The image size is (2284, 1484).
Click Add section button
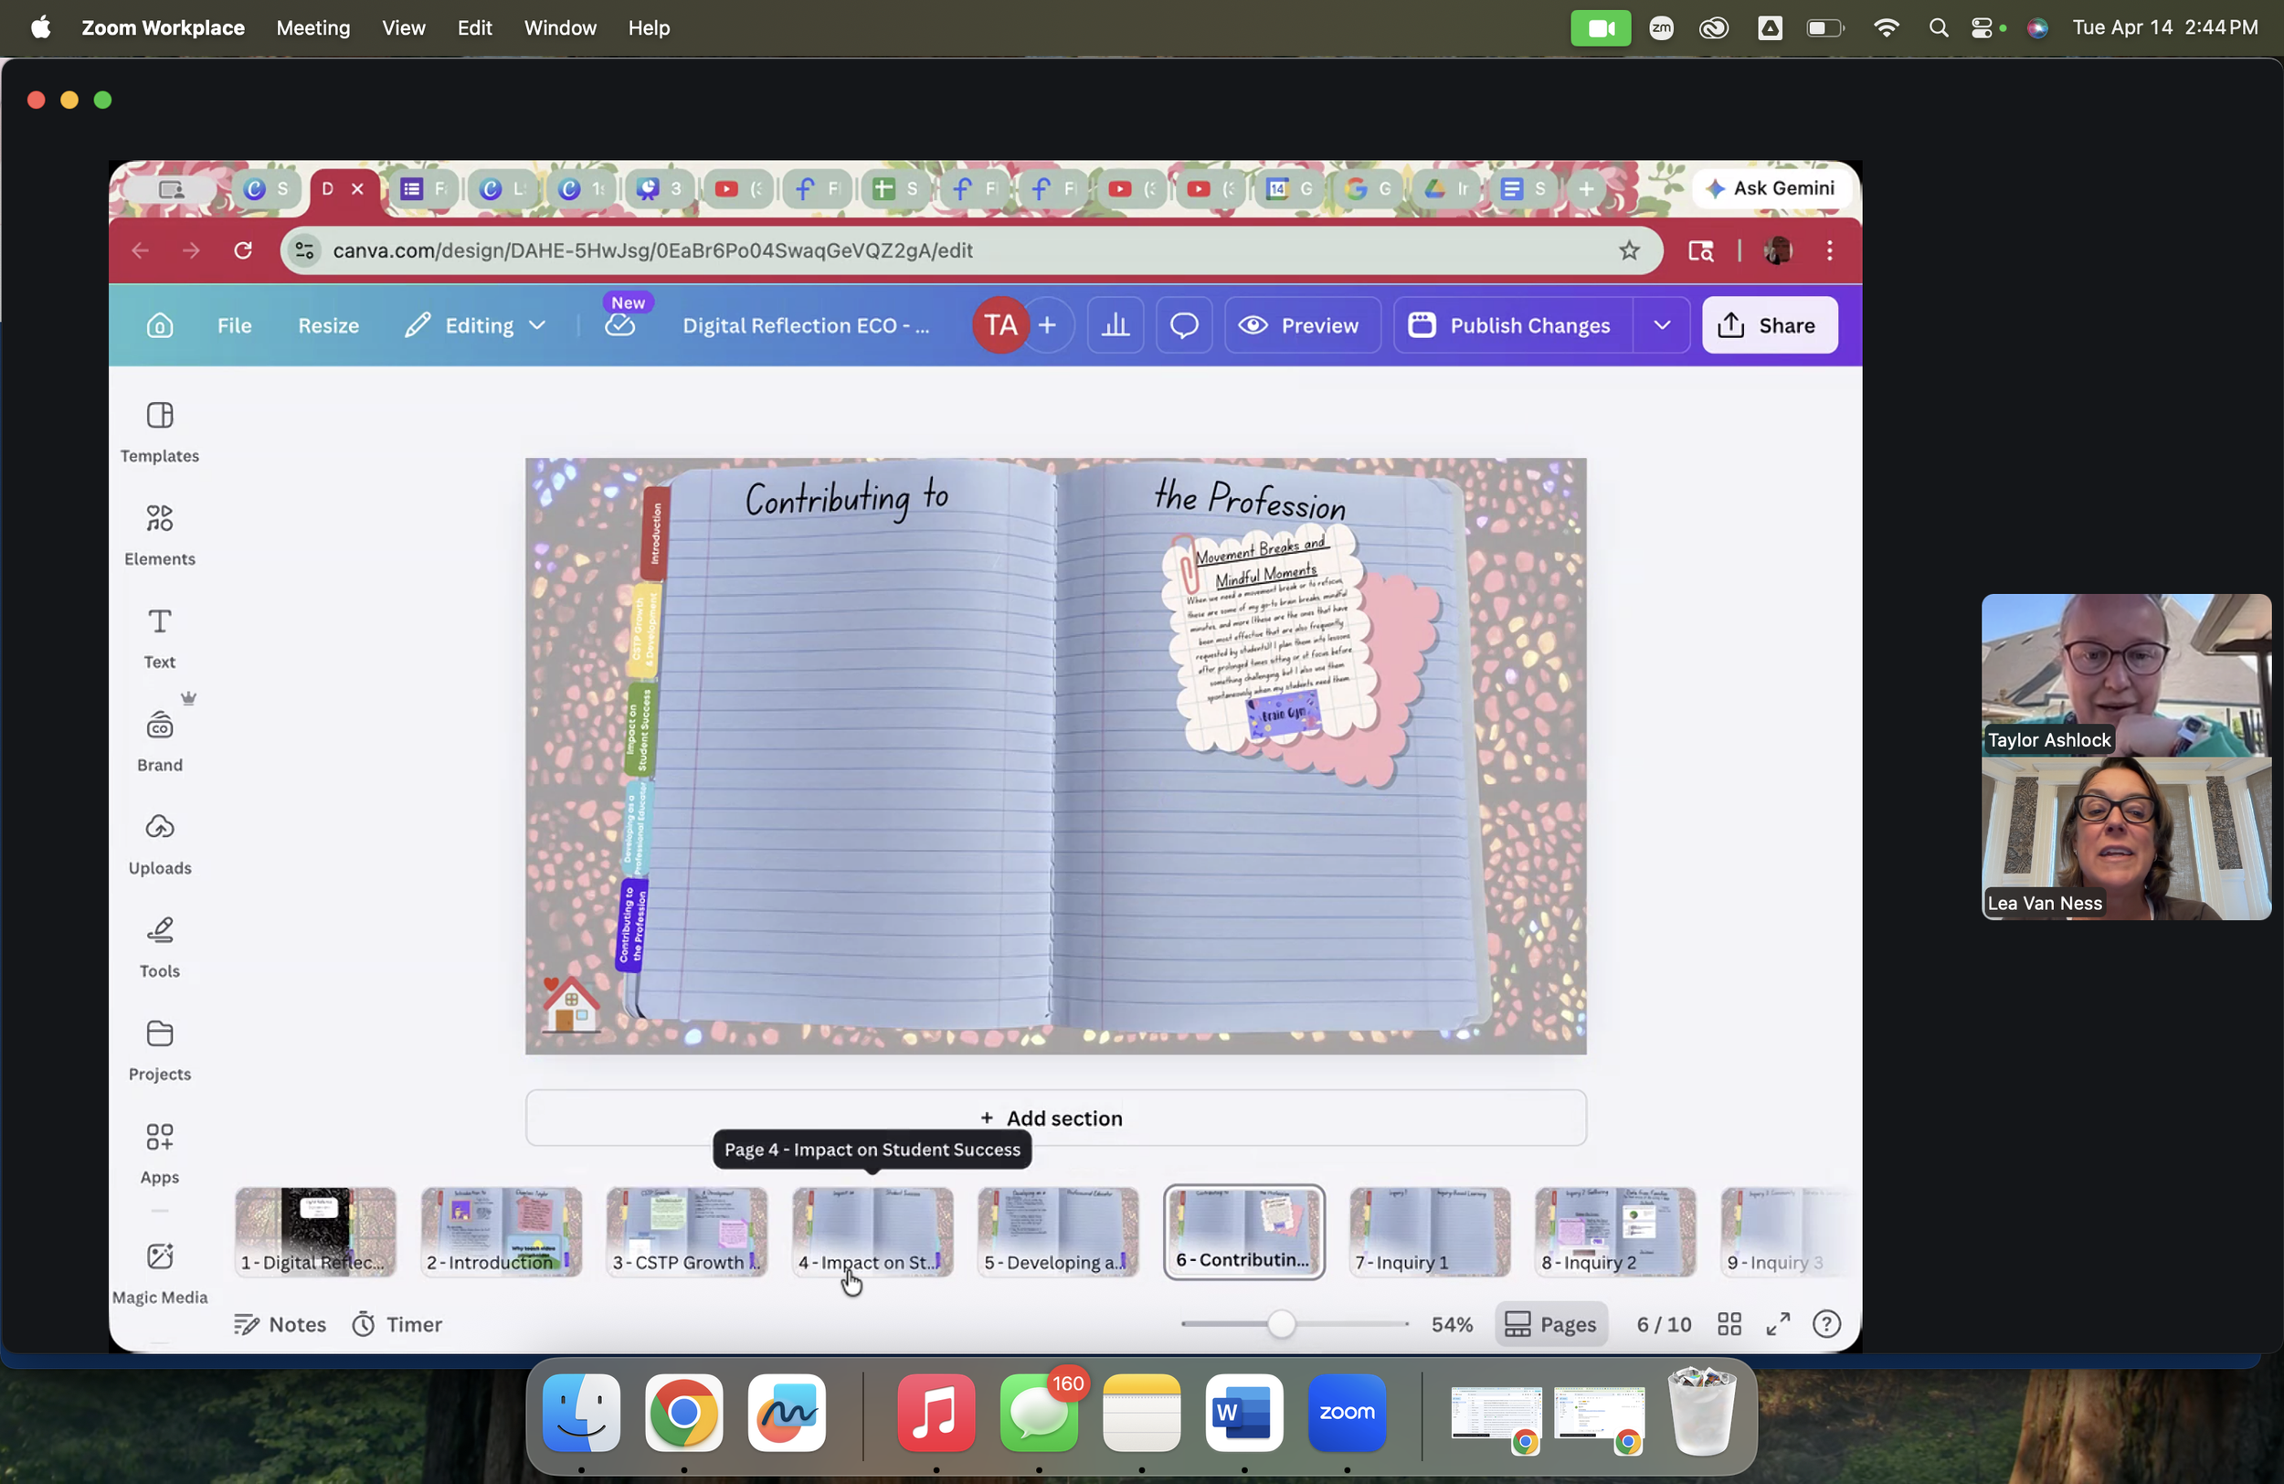tap(1053, 1118)
